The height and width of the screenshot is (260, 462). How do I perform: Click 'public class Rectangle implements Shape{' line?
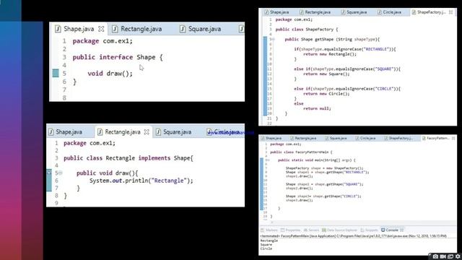[128, 158]
